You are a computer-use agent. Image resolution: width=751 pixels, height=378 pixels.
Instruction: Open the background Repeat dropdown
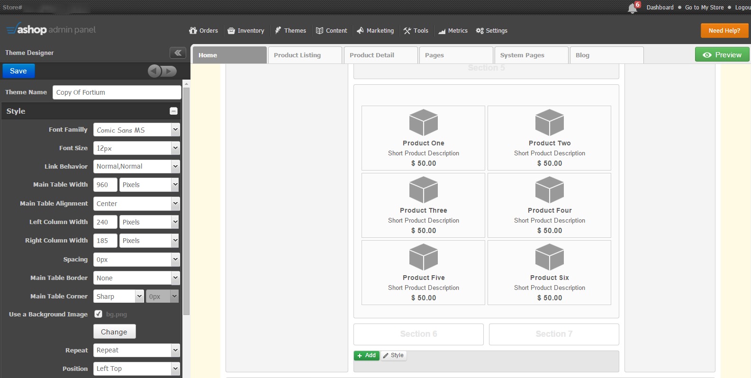[x=136, y=350]
